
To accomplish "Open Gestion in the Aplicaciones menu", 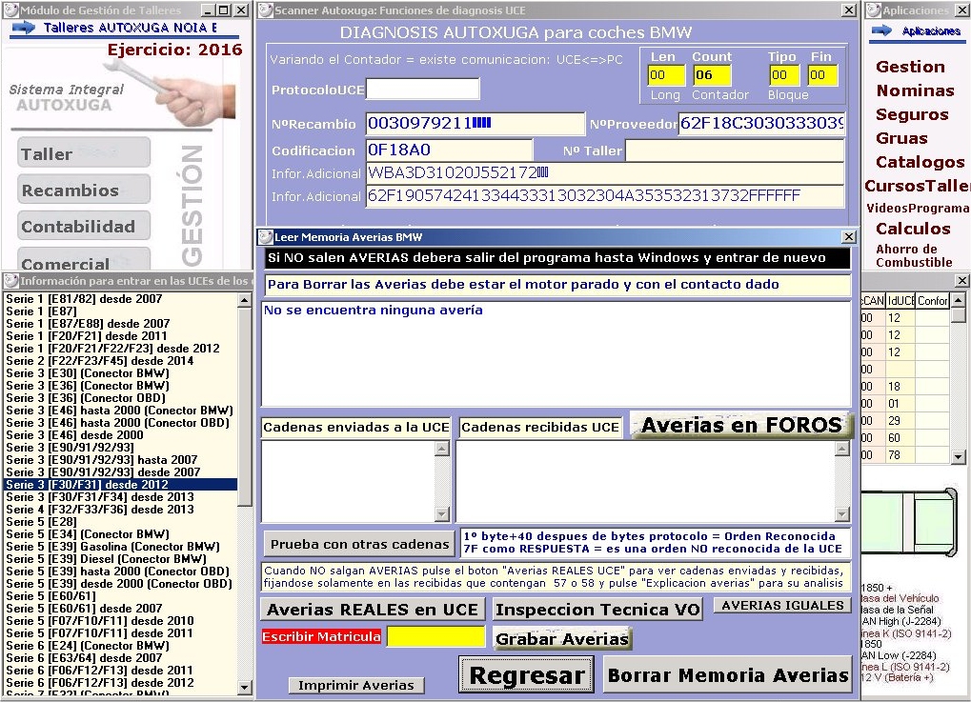I will 910,67.
